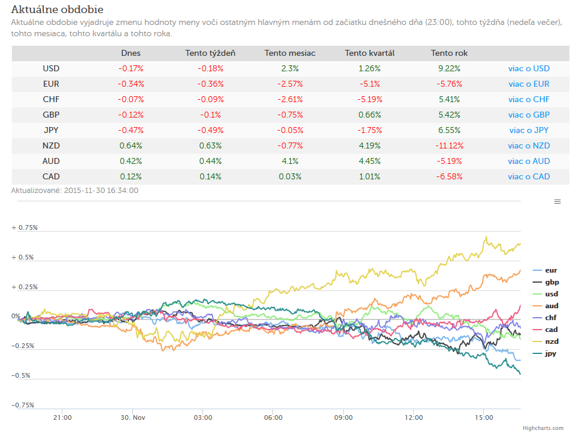This screenshot has width=570, height=446.
Task: Select the Tento rok column header
Action: [449, 53]
